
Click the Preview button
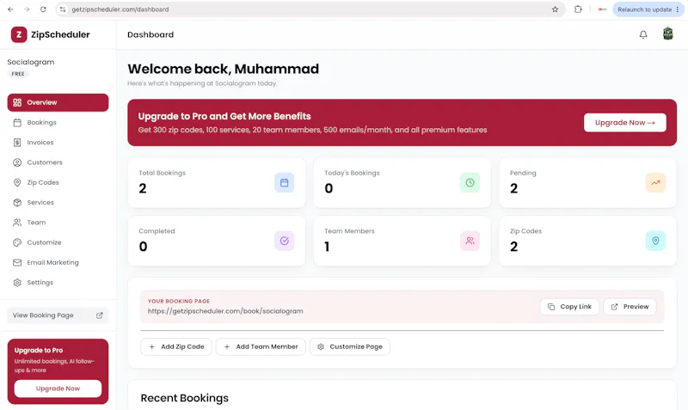[630, 307]
